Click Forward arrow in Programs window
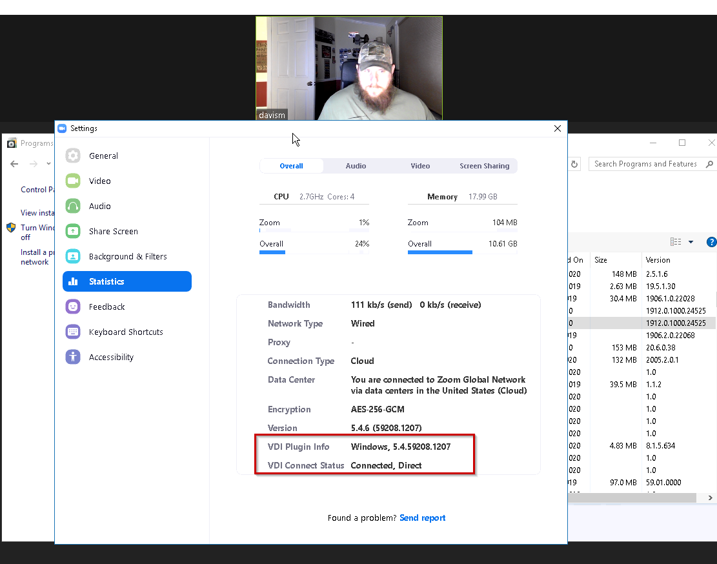This screenshot has width=717, height=564. pyautogui.click(x=34, y=164)
